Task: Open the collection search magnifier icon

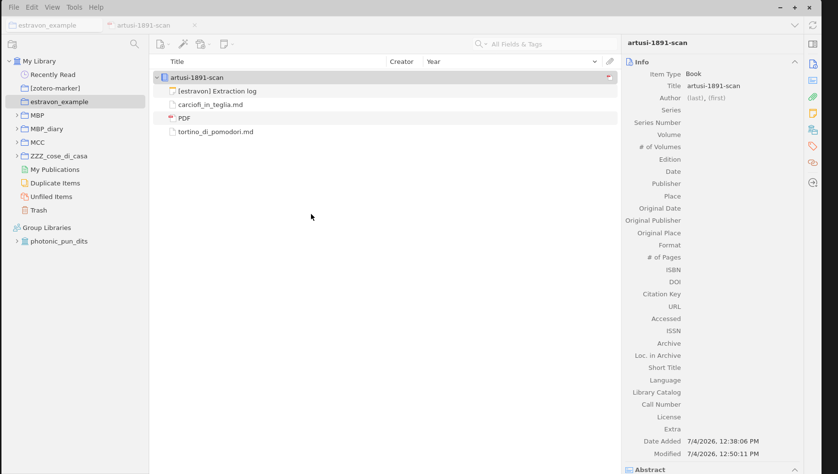Action: (x=135, y=44)
